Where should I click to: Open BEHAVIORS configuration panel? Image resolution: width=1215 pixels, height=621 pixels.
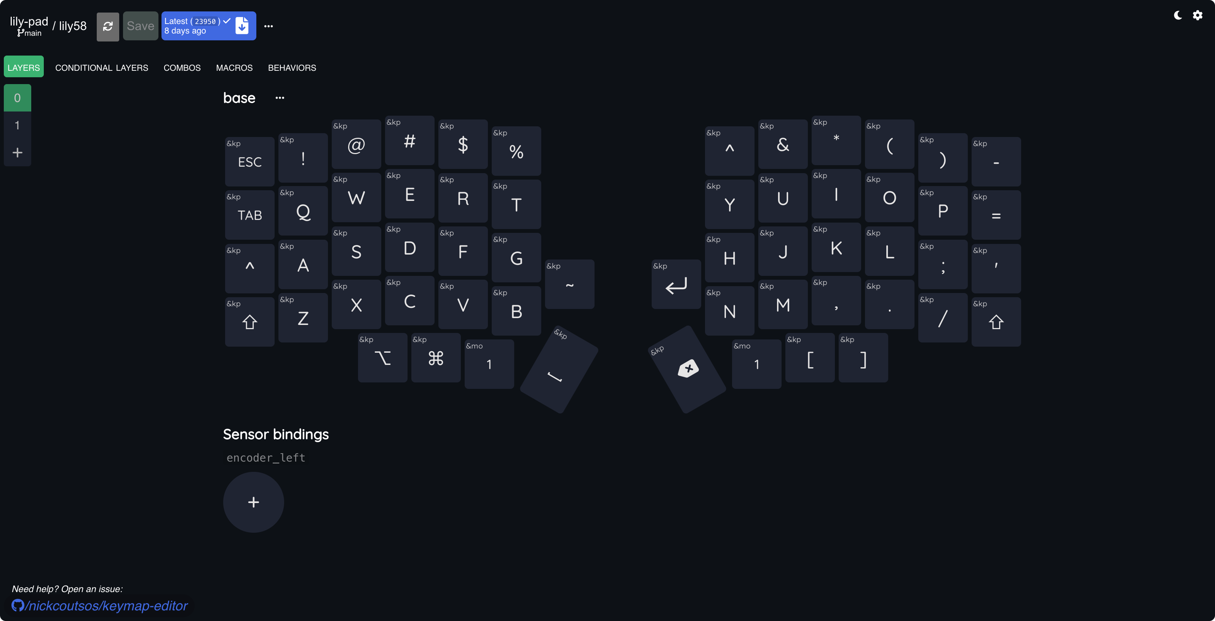tap(292, 67)
